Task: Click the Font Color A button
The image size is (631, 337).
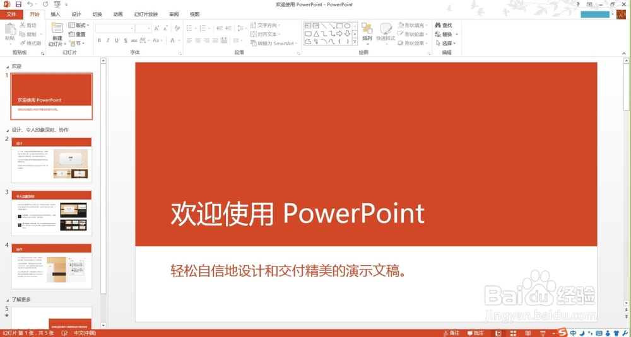Action: point(173,40)
